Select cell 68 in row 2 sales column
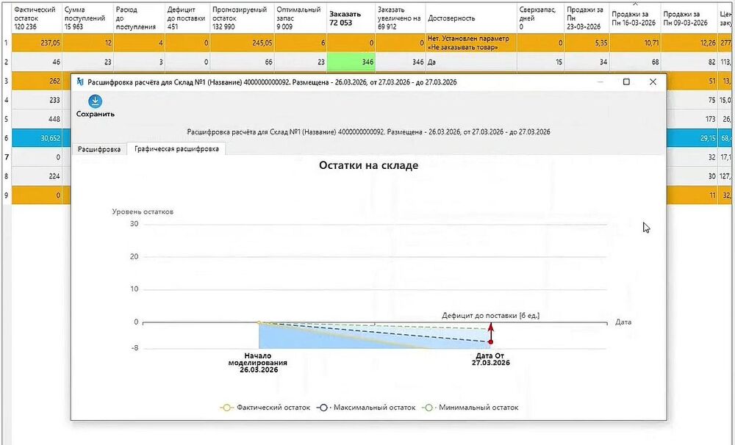The width and height of the screenshot is (735, 445). click(x=635, y=62)
